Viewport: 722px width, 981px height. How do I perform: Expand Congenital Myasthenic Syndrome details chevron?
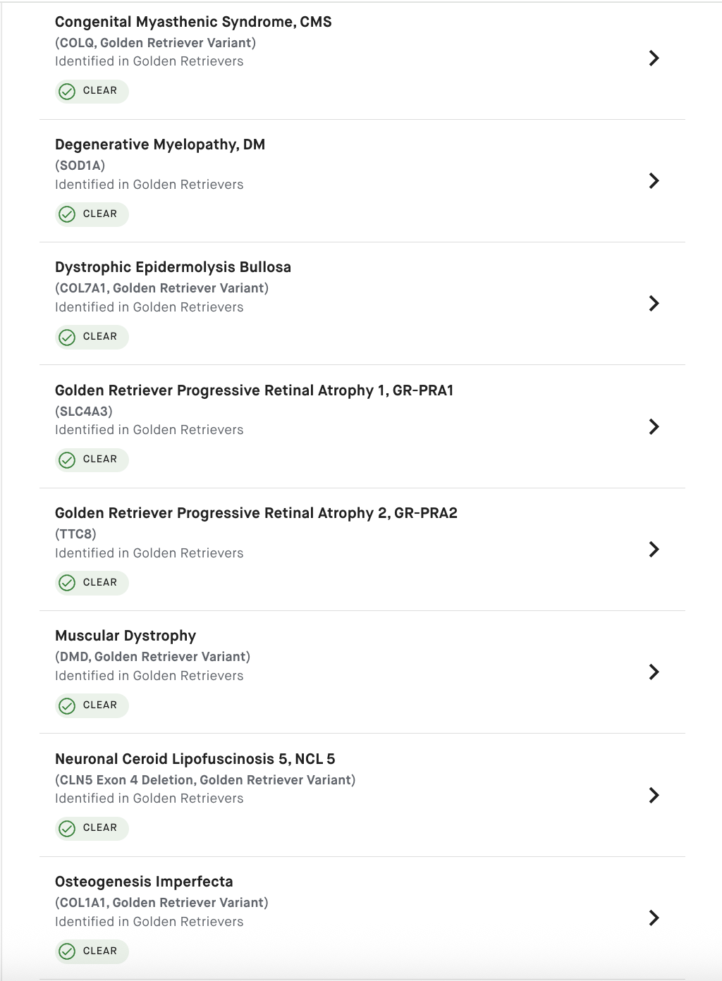(654, 58)
